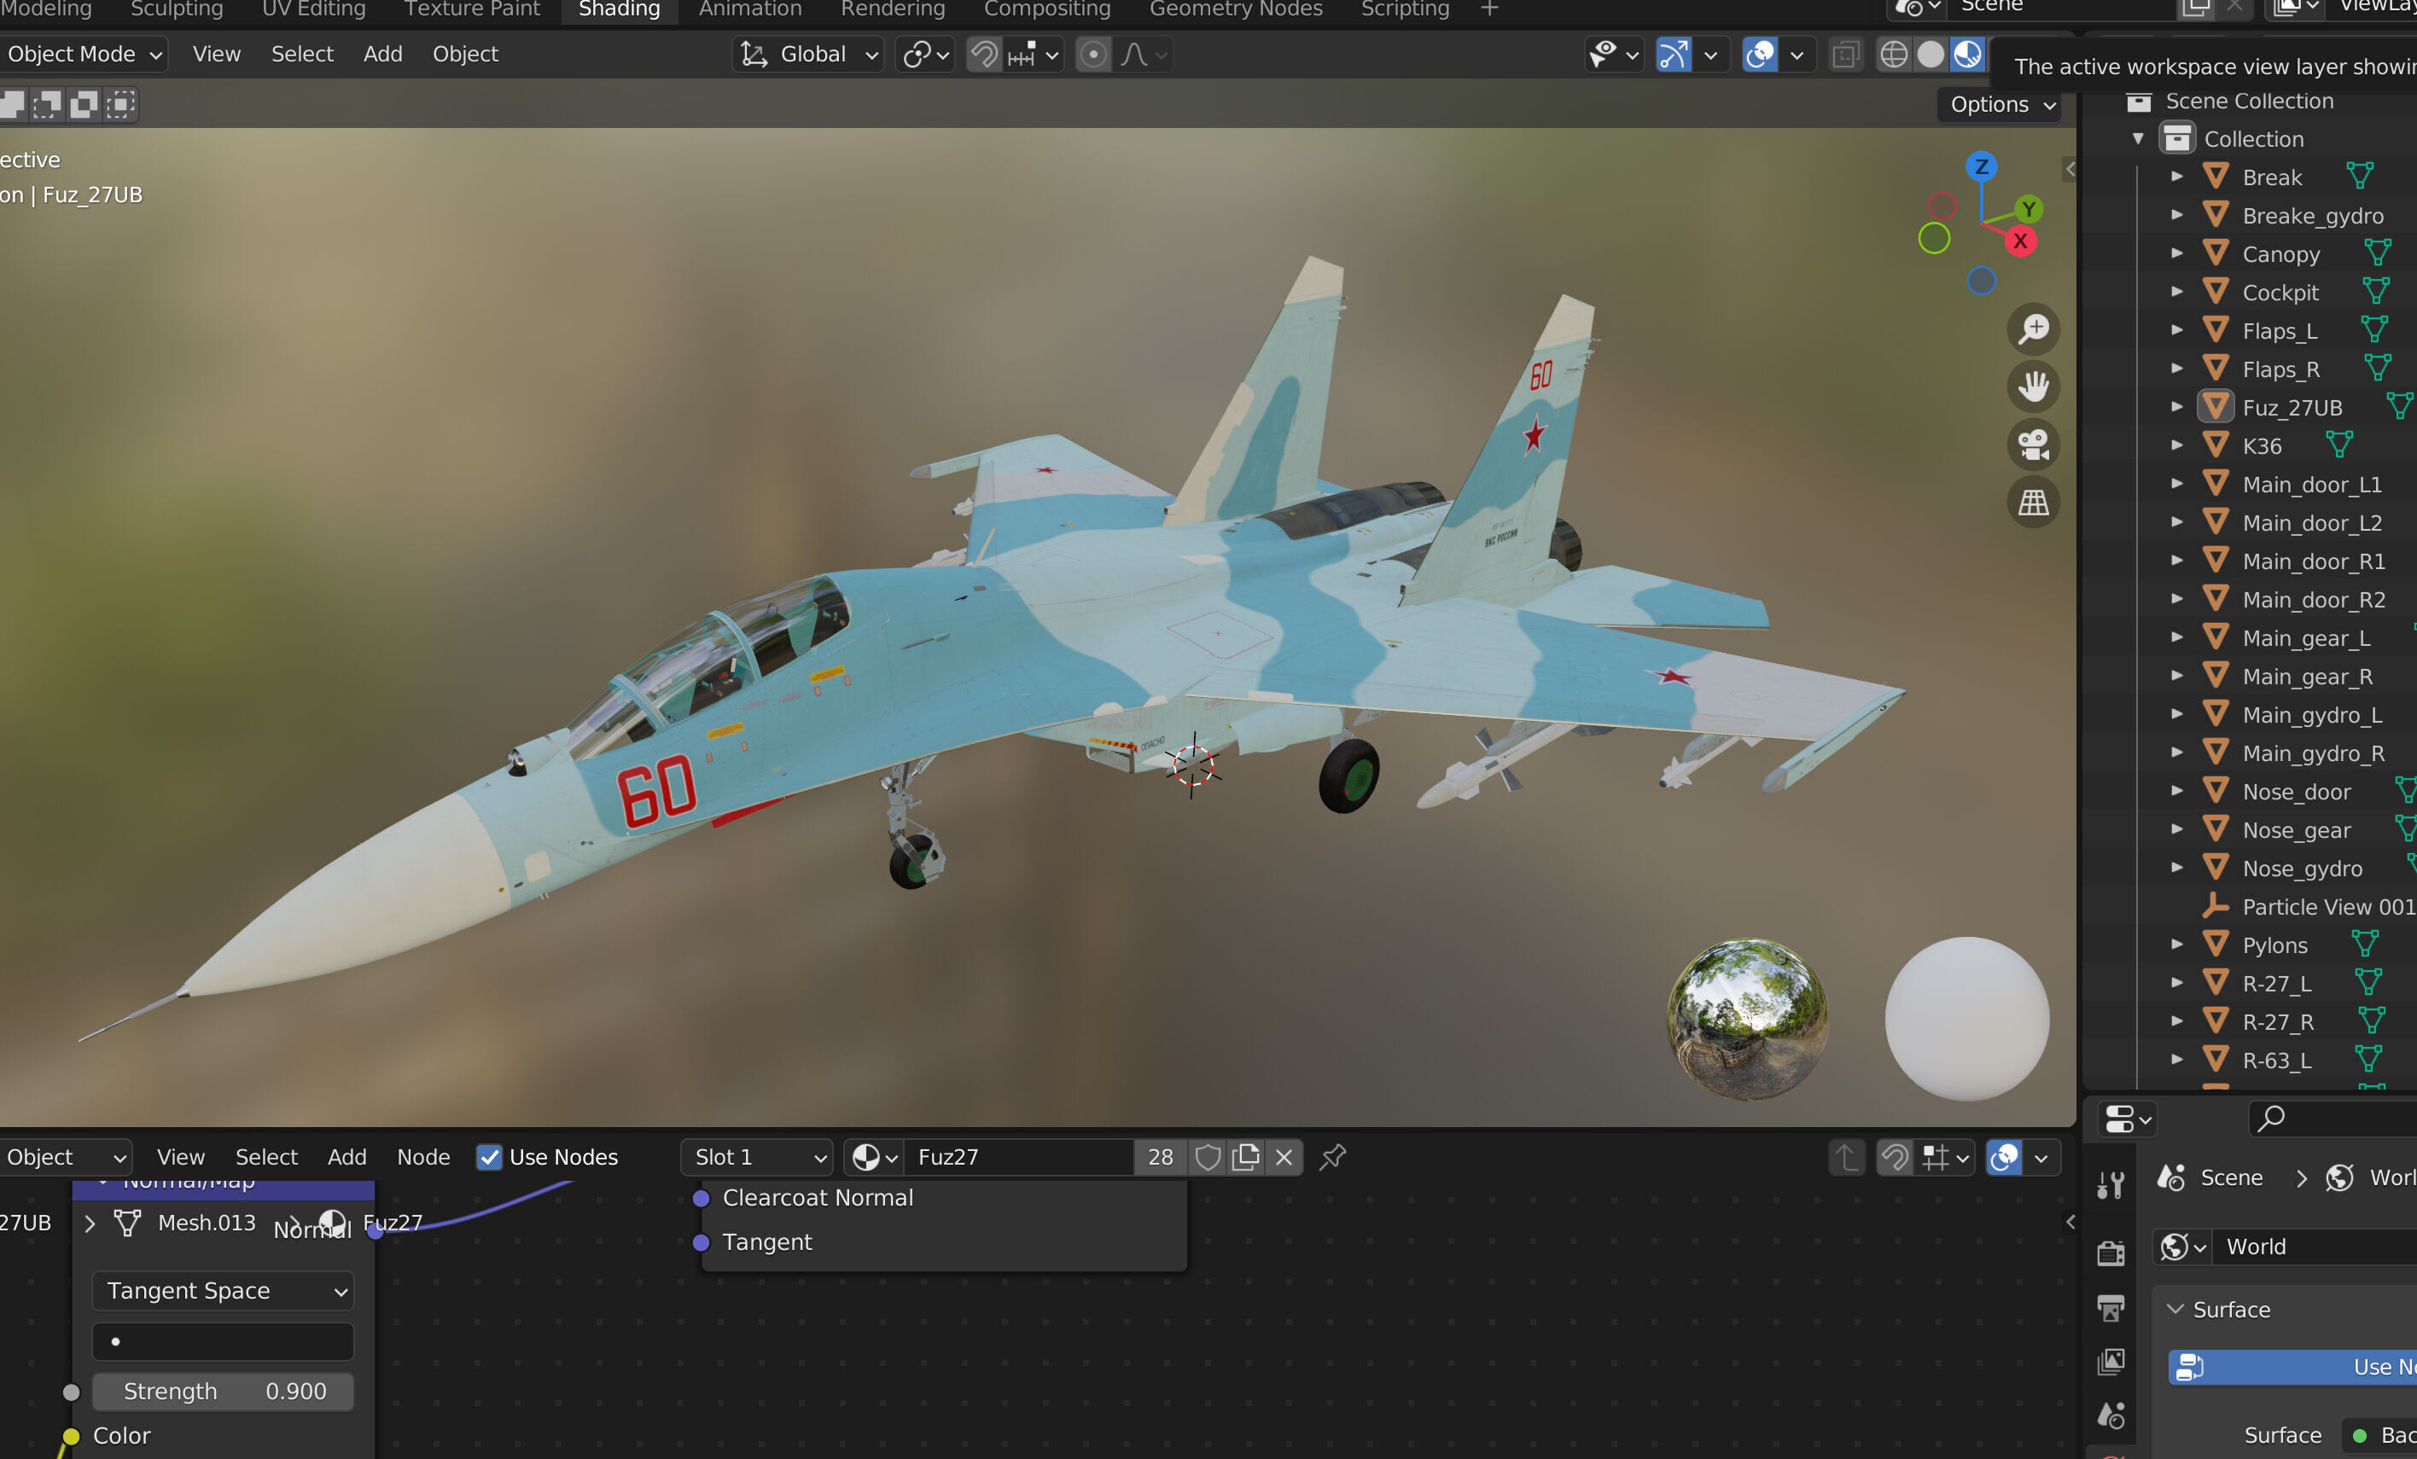Click the green Y axis gizmo ball

click(2029, 209)
